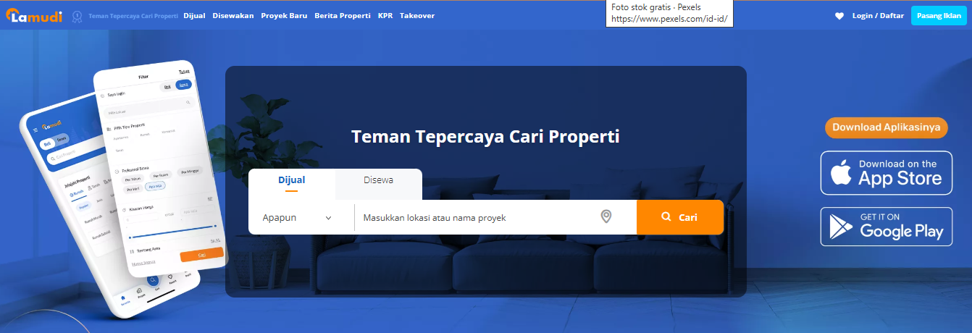The height and width of the screenshot is (333, 972).
Task: Click the Login / Daftar link
Action: [877, 15]
